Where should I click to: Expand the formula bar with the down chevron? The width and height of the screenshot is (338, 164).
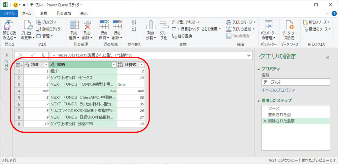pos(250,55)
